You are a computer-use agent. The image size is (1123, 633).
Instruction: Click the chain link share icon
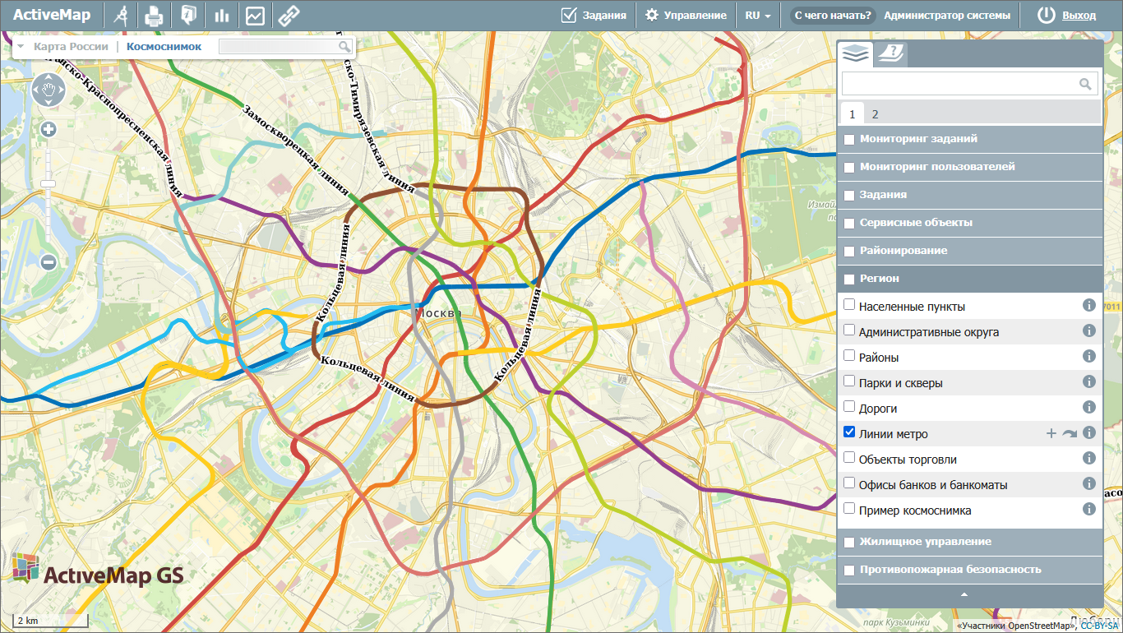click(288, 16)
